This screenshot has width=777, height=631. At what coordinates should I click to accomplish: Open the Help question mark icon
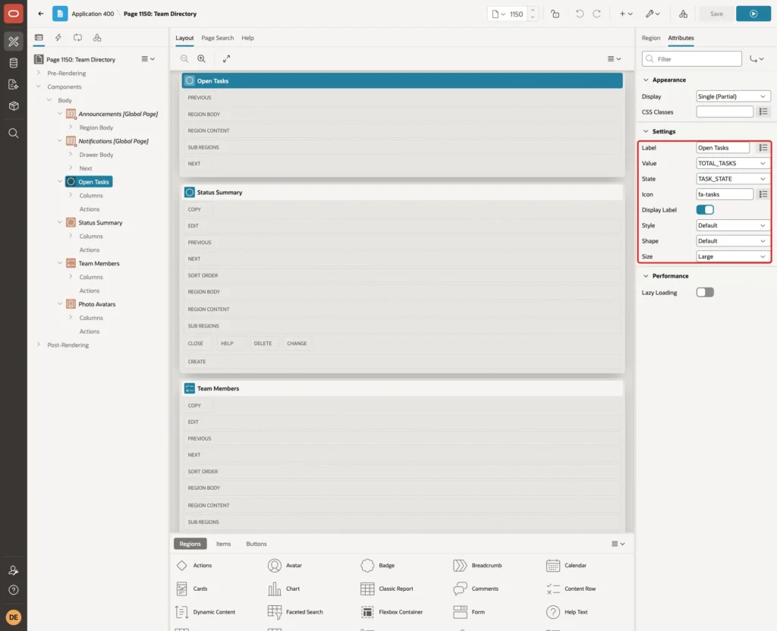[x=14, y=590]
